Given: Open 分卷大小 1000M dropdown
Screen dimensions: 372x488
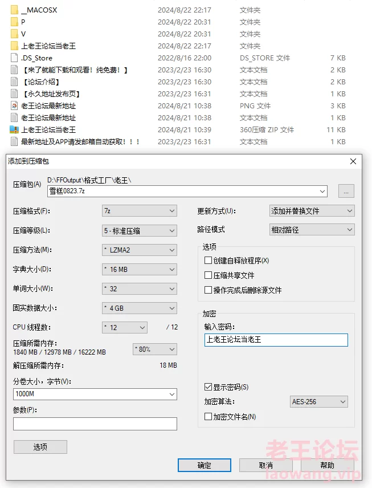Looking at the screenshot, I should [171, 394].
